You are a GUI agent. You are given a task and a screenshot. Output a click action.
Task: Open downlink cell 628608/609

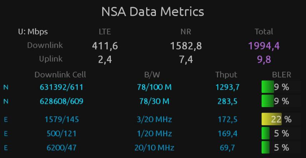(x=61, y=101)
